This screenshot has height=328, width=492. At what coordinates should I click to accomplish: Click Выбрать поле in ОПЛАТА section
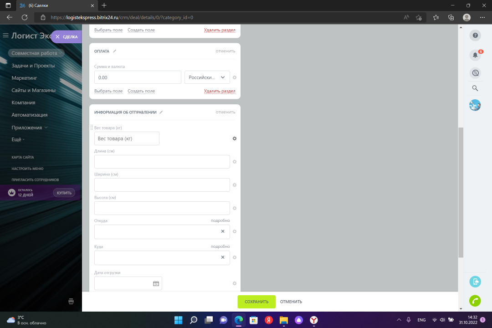click(x=108, y=91)
